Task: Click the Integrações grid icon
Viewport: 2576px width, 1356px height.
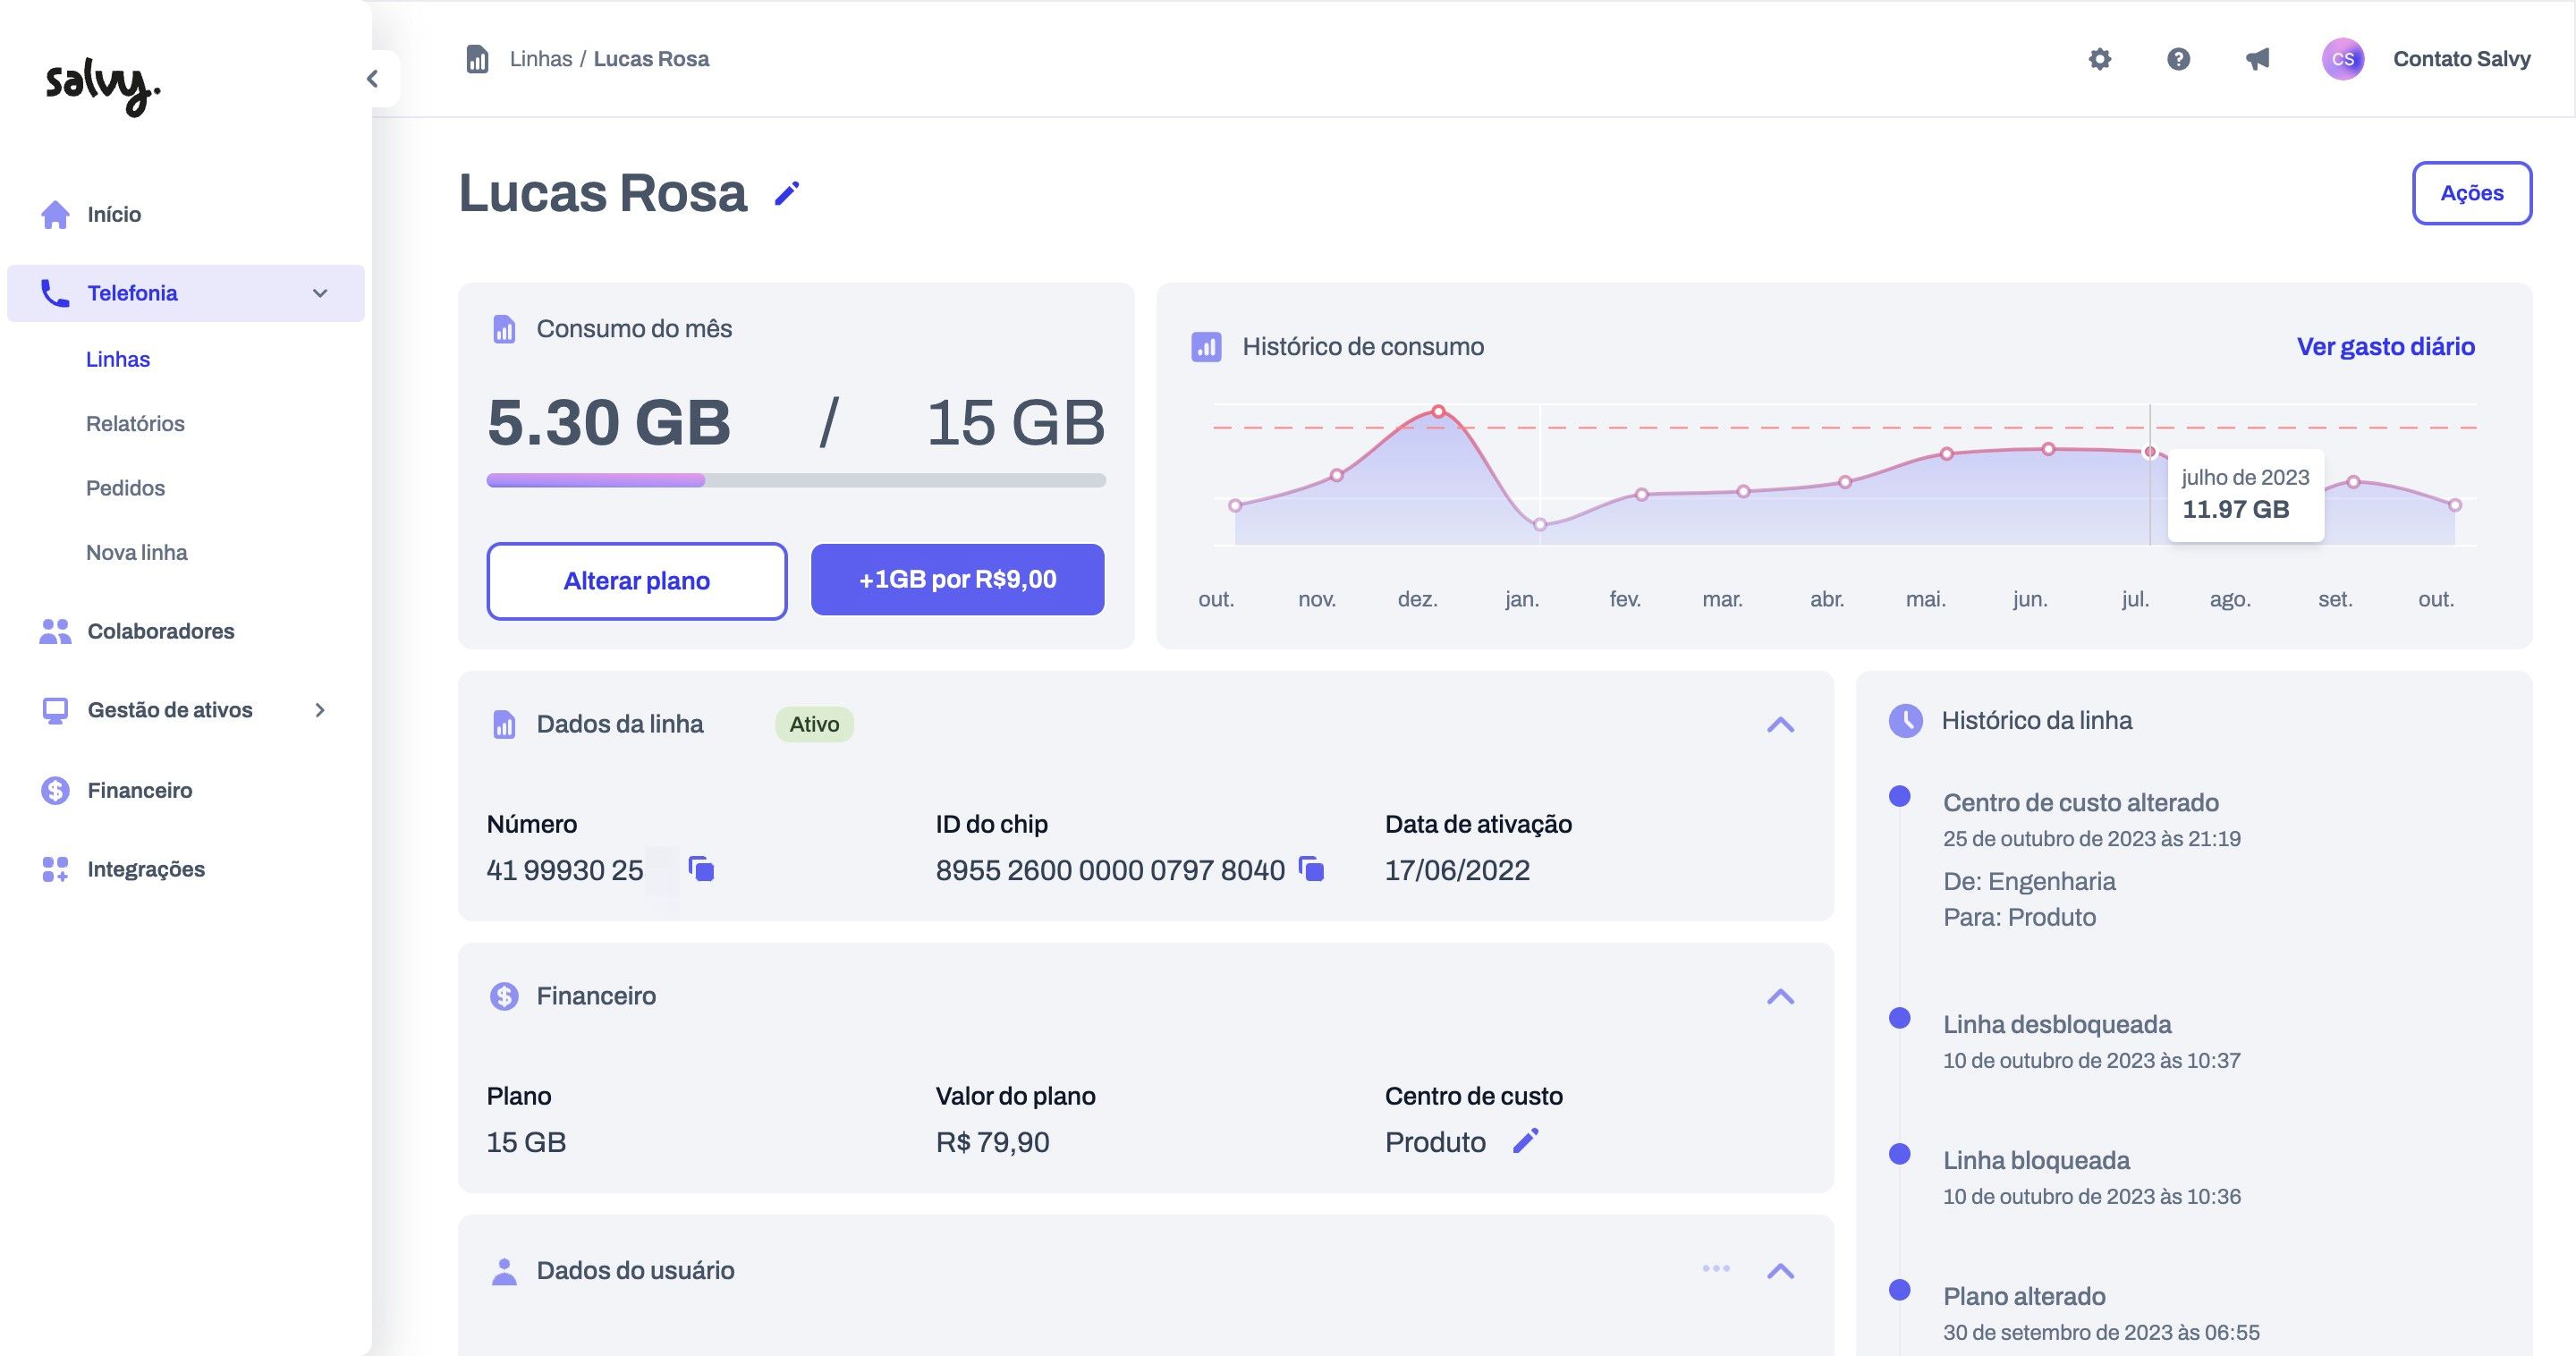Action: 55,869
